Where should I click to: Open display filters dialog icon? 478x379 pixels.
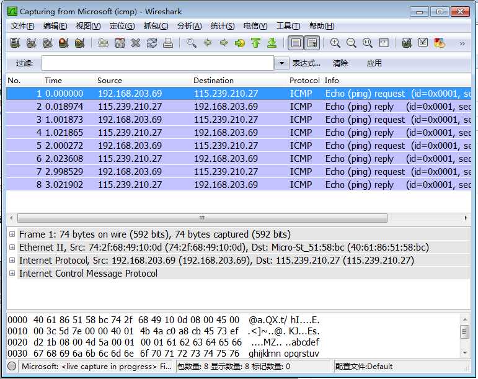click(423, 43)
